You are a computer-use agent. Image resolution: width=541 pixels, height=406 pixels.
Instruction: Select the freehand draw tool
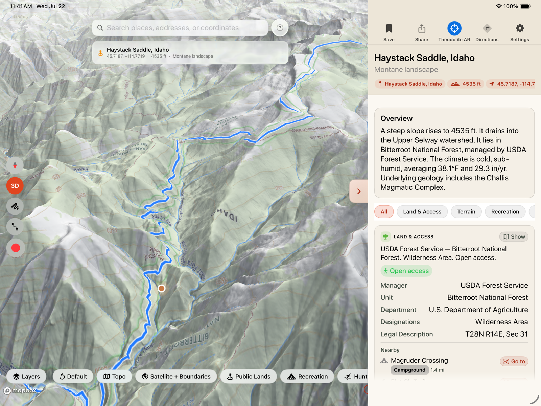[x=15, y=206]
